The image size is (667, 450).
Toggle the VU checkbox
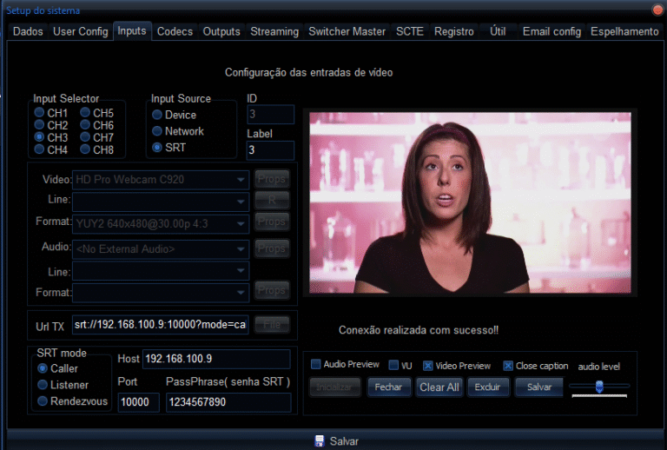(393, 365)
